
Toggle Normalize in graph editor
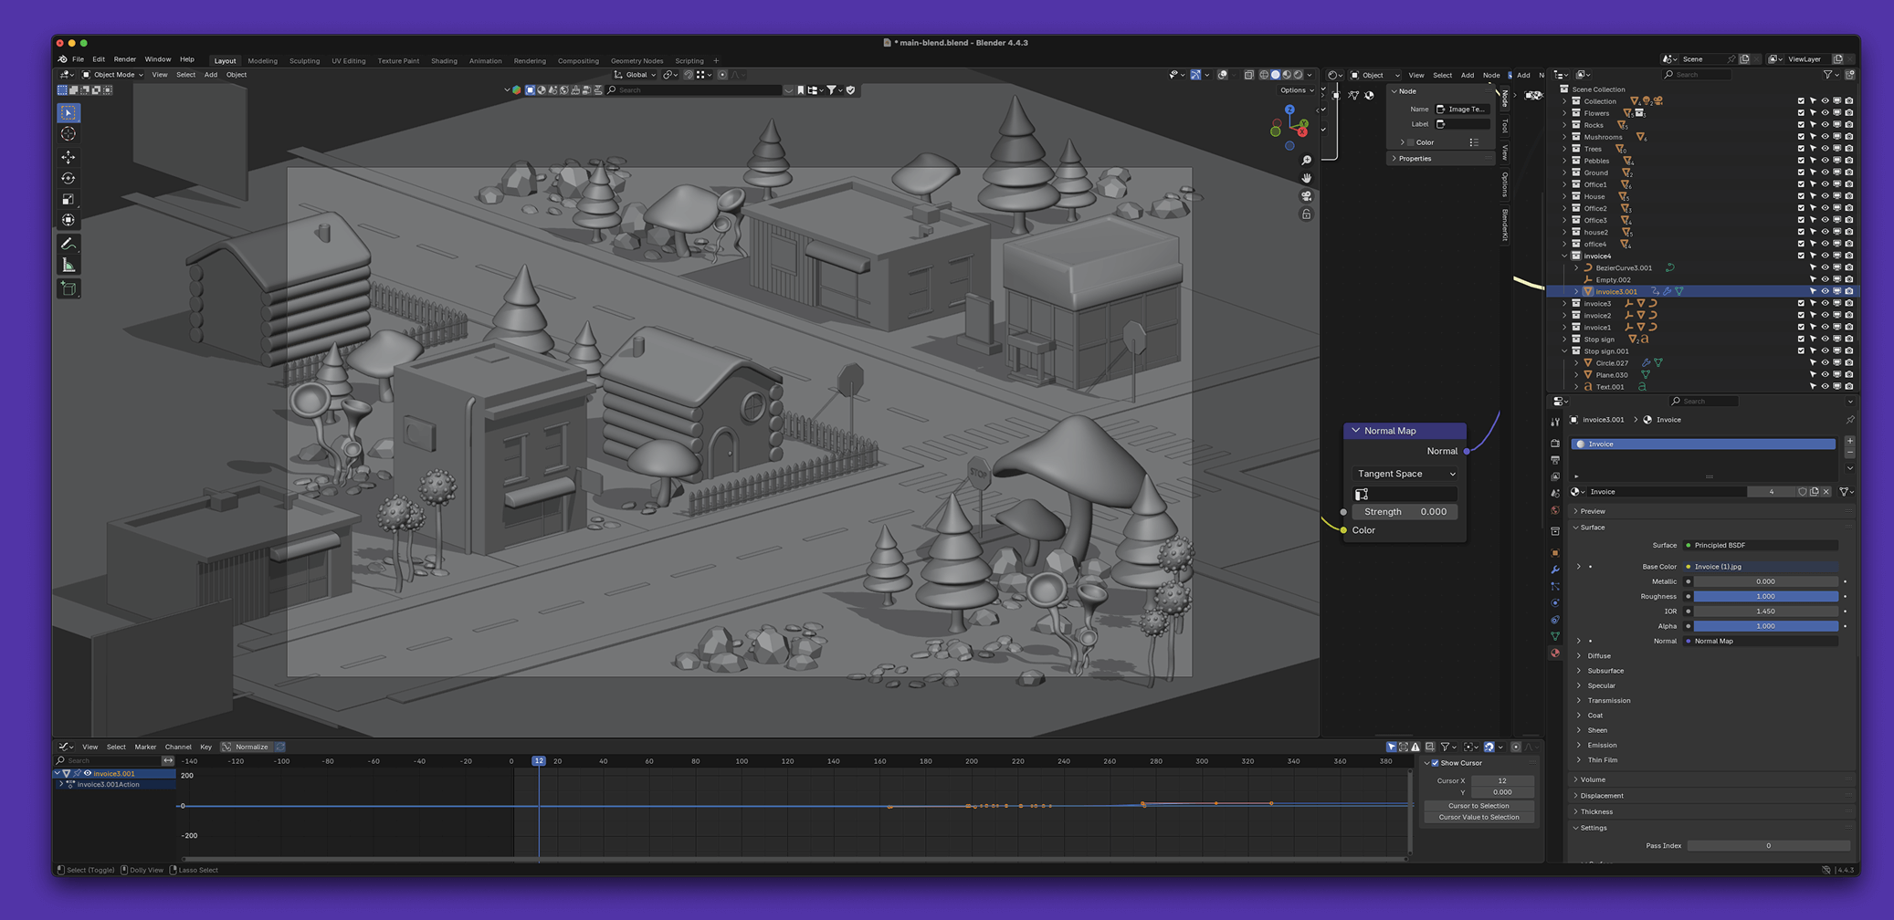click(x=251, y=747)
